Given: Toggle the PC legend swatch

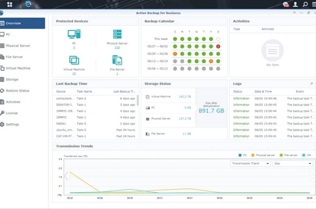Looking at the screenshot, I should (x=240, y=155).
